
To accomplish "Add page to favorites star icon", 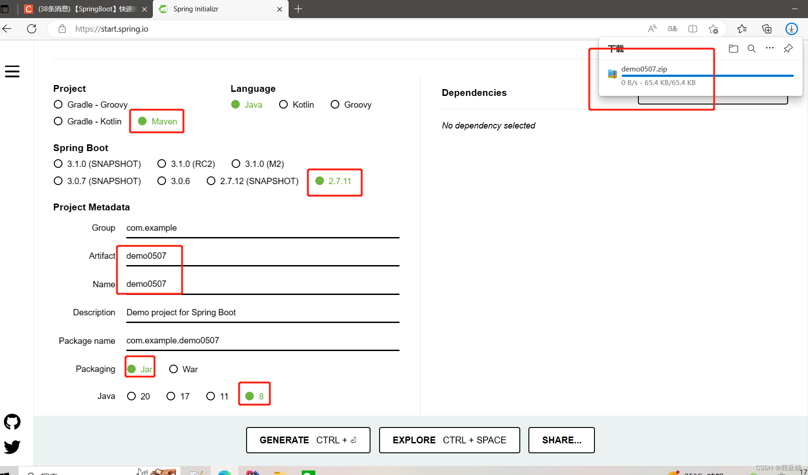I will click(x=713, y=29).
